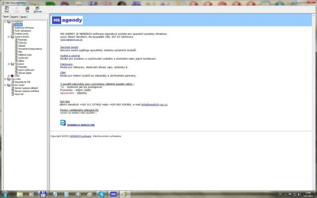The height and width of the screenshot is (198, 317).
Task: Select Servisní operace rozšířené in tree
Action: coord(27,91)
